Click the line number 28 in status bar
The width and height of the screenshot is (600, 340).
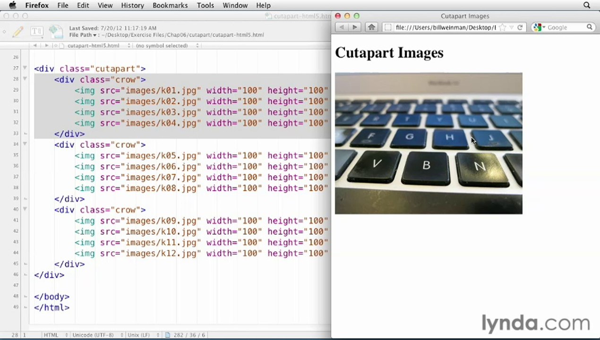(15, 335)
